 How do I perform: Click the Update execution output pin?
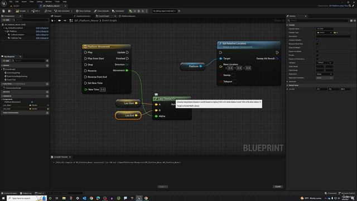point(127,52)
